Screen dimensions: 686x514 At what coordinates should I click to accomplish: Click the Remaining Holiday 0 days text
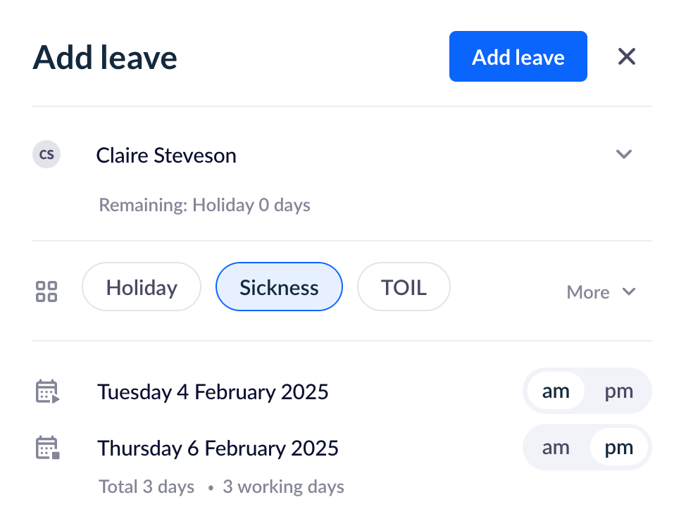pos(204,205)
